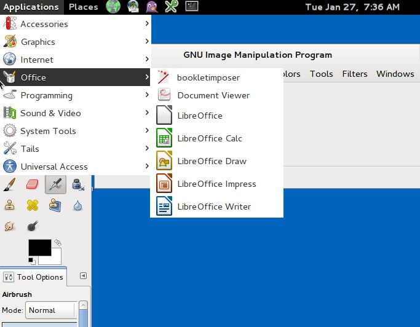Click the Office category in Applications menu
The width and height of the screenshot is (420, 327).
(75, 77)
